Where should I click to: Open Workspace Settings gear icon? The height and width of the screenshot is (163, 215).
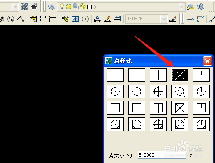[x=24, y=7]
